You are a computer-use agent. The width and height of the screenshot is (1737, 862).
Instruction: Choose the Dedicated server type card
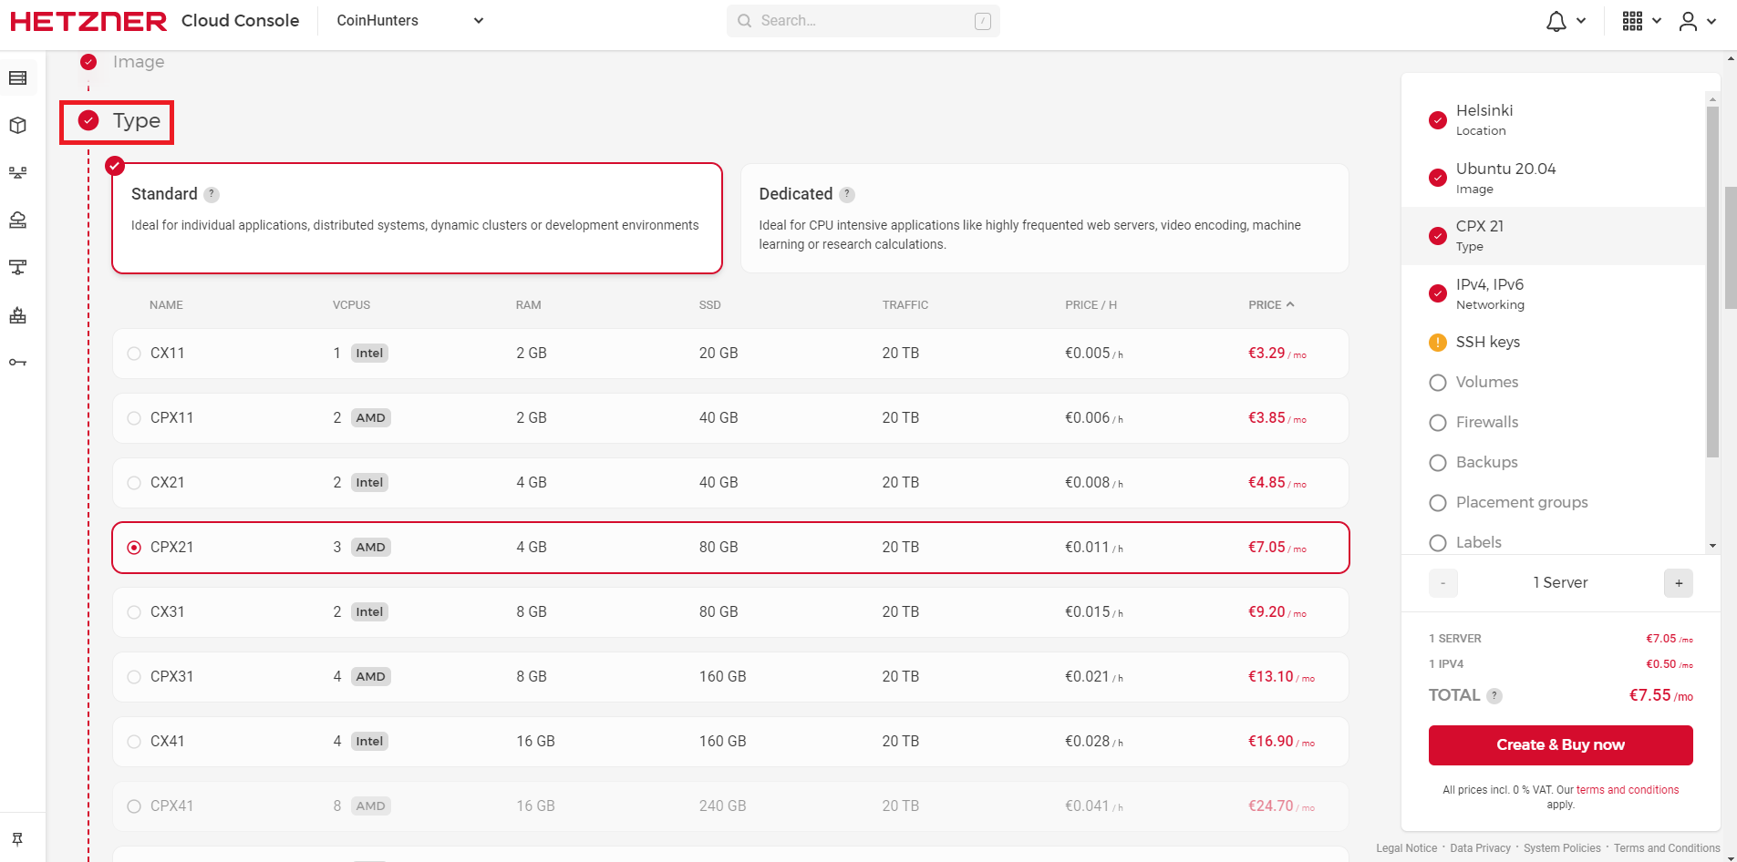coord(1045,219)
